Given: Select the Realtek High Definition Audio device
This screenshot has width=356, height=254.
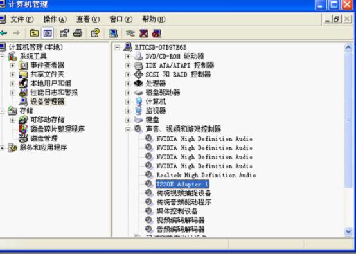Looking at the screenshot, I should 206,175.
